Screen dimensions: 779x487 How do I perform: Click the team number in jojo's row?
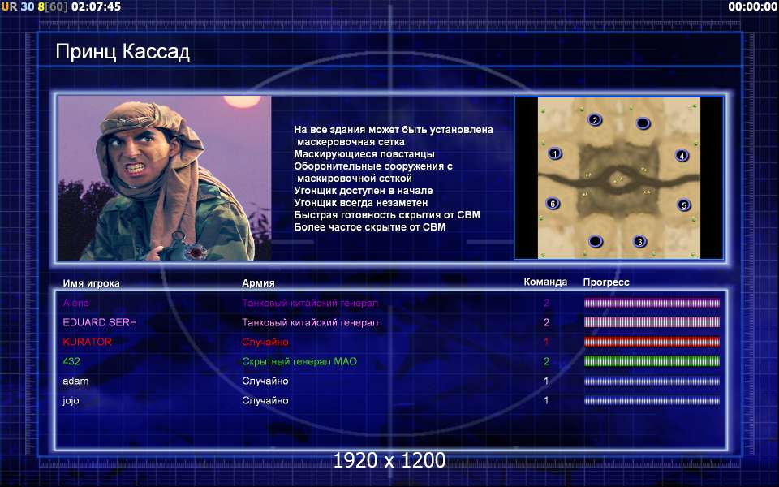click(546, 400)
